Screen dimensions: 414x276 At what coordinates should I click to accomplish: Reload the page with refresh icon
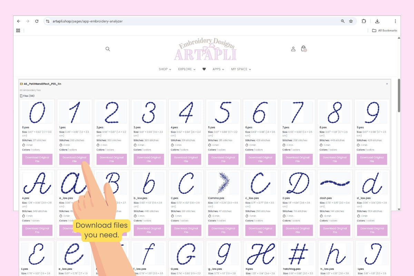(37, 21)
